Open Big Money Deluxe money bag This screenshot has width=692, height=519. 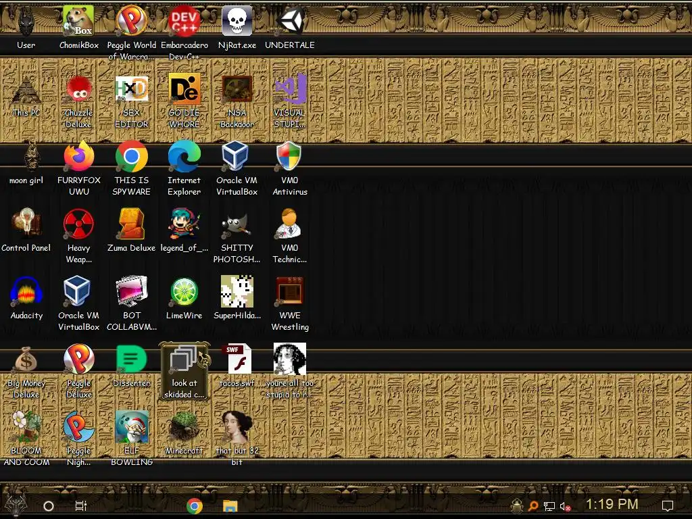coord(26,371)
